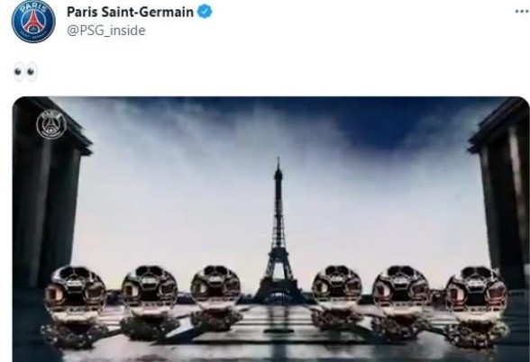Open the Paris Saint-Germain display name

pyautogui.click(x=130, y=13)
